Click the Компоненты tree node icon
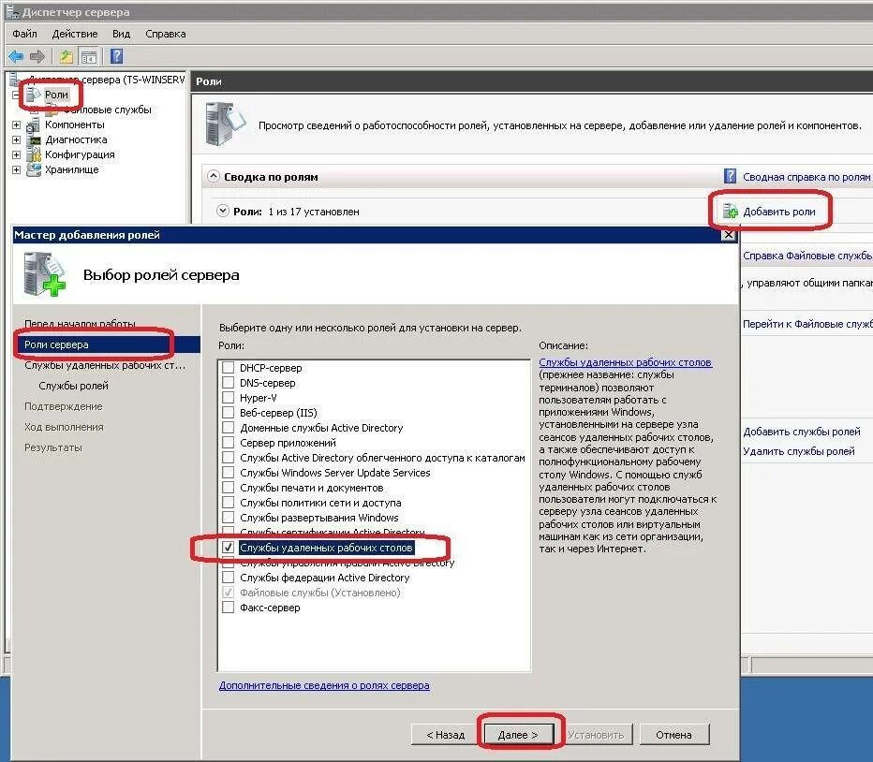873x762 pixels. click(x=34, y=125)
